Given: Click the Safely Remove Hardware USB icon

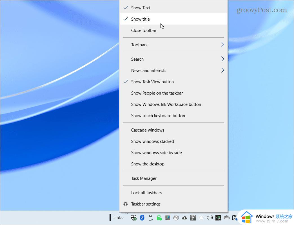Looking at the screenshot, I should (151, 218).
